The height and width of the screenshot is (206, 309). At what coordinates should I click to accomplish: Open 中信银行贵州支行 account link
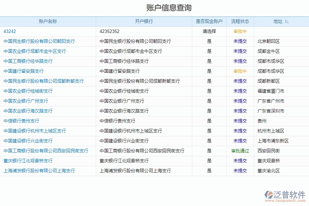22,121
